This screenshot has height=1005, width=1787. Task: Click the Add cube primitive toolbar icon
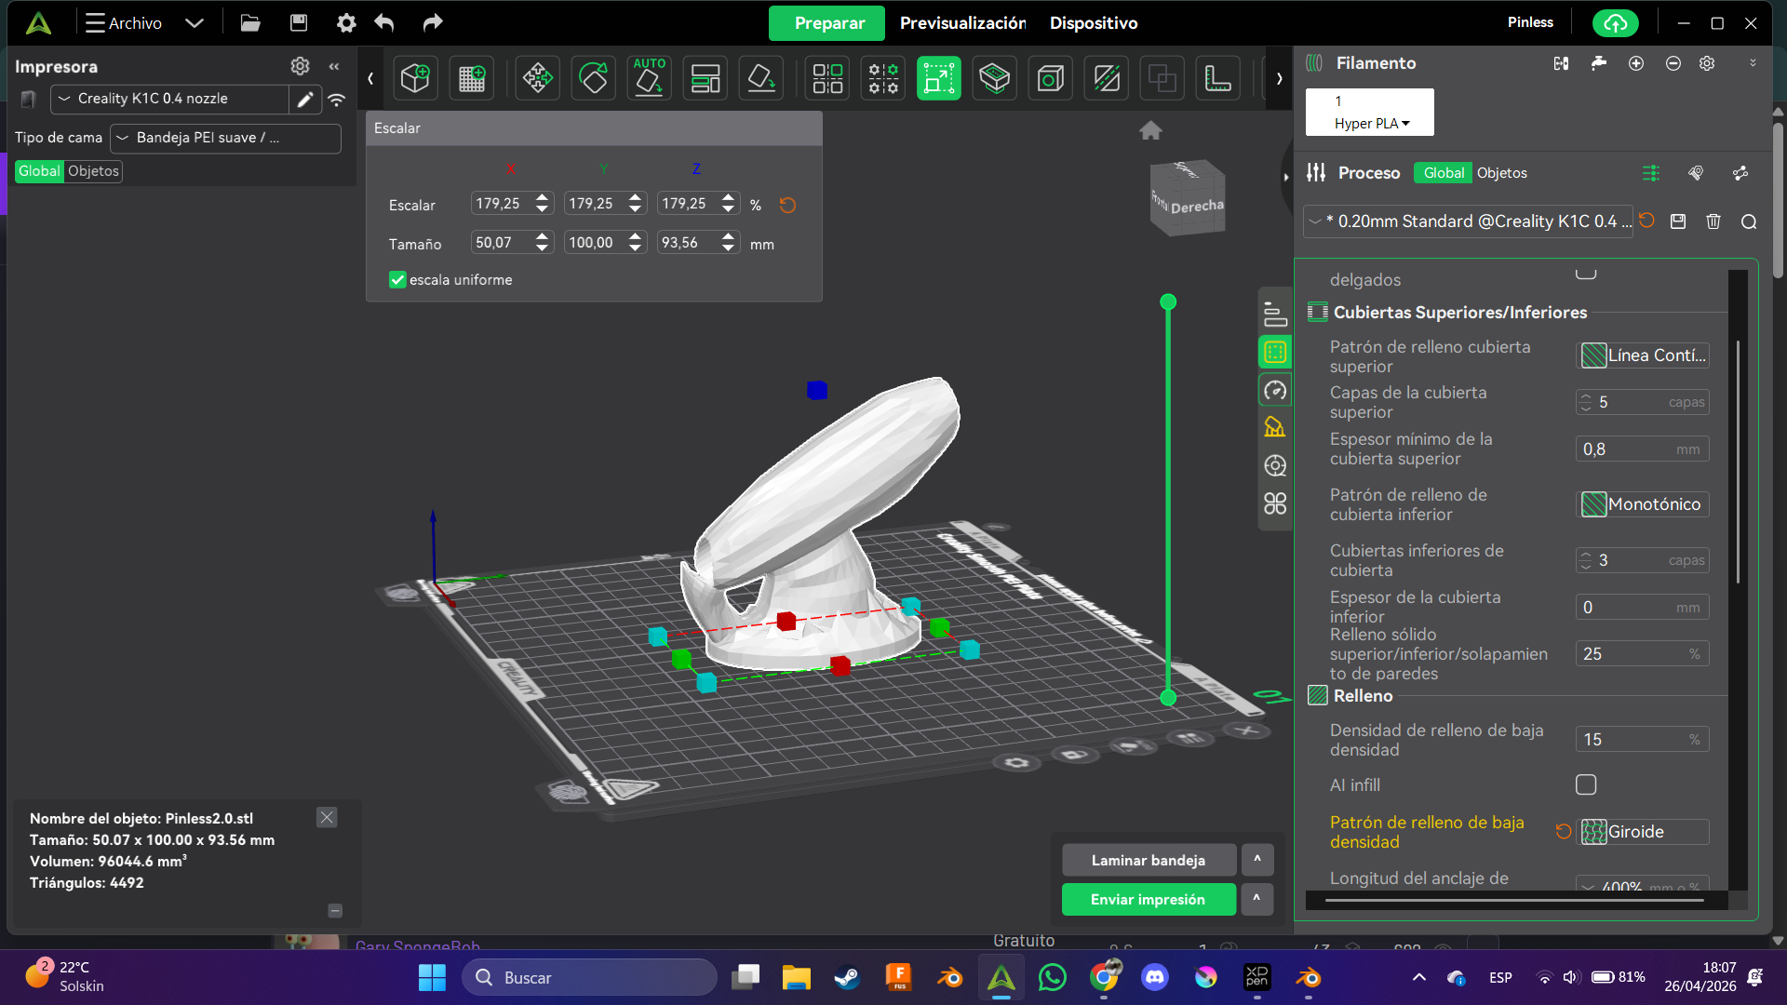point(415,78)
